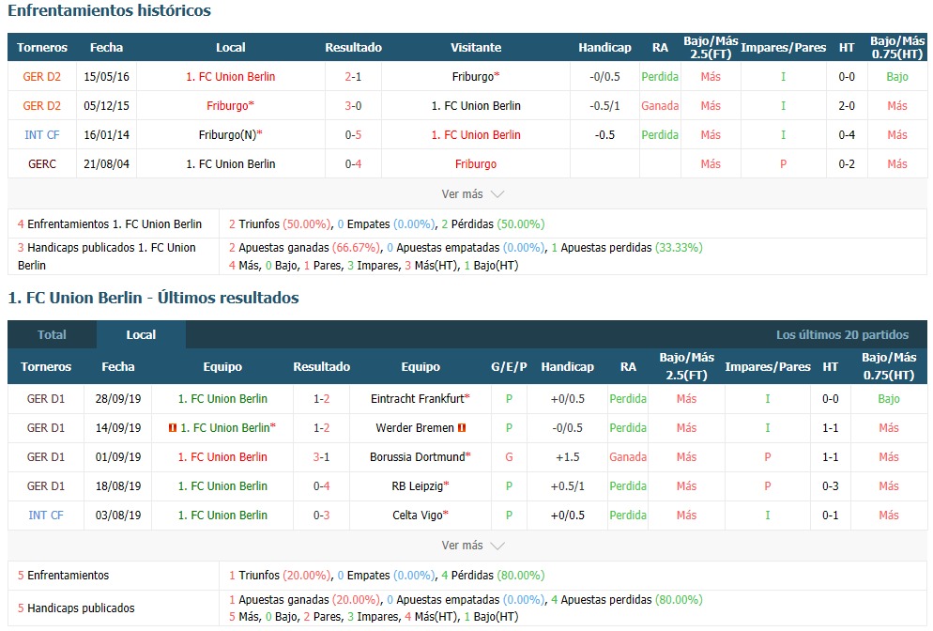Expand Ver más under Union Berlin results

(x=472, y=546)
